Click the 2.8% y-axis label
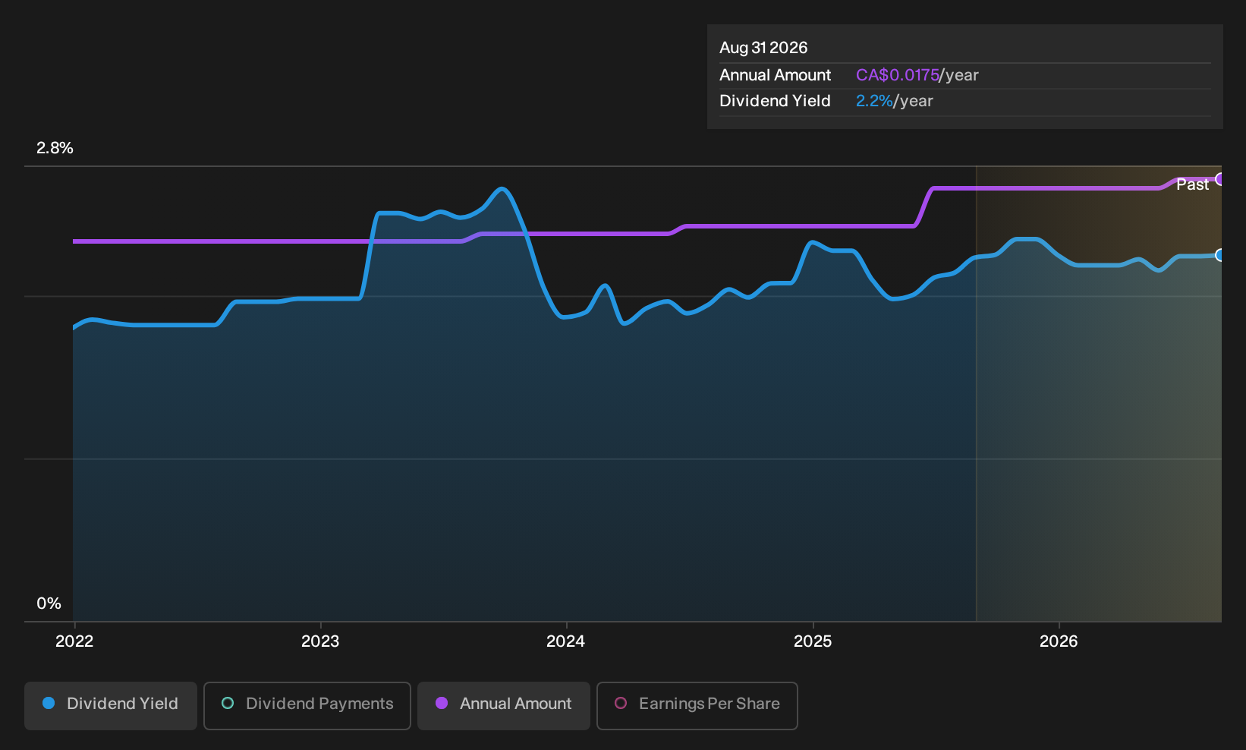The height and width of the screenshot is (750, 1246). point(55,148)
